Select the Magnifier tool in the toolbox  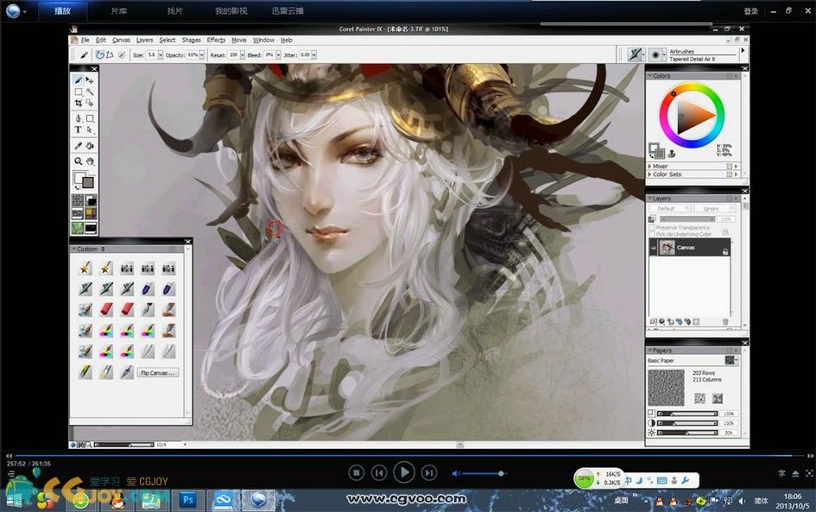coord(78,161)
